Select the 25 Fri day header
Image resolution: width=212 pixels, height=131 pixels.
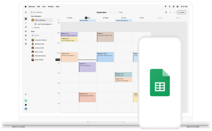pos(142,18)
